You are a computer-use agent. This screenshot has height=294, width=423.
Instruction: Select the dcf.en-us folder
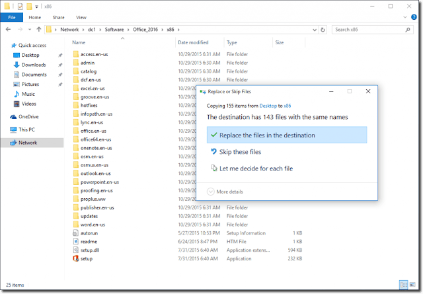click(91, 80)
